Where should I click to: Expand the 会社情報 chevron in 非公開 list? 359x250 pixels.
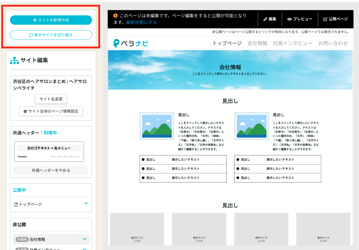pyautogui.click(x=85, y=239)
